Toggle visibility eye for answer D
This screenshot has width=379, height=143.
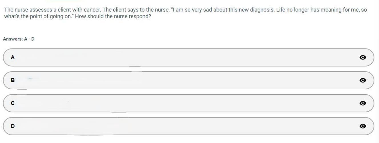363,126
